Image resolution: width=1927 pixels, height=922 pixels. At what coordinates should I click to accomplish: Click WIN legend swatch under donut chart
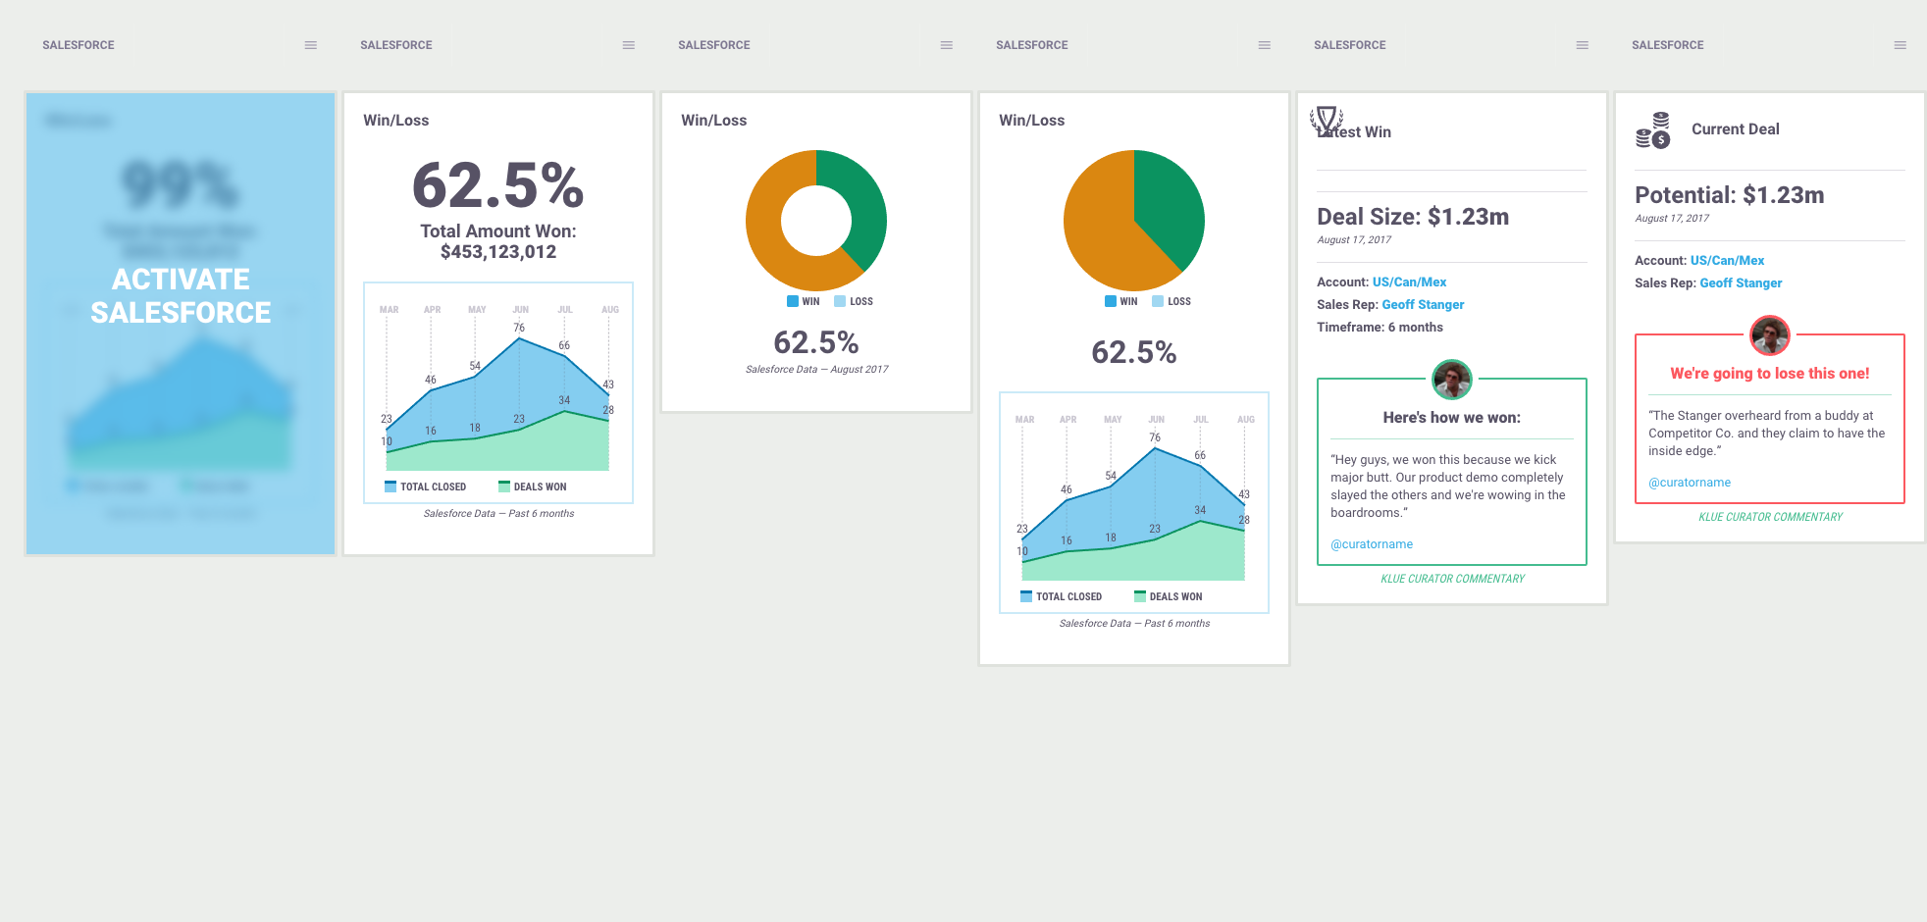click(x=793, y=301)
